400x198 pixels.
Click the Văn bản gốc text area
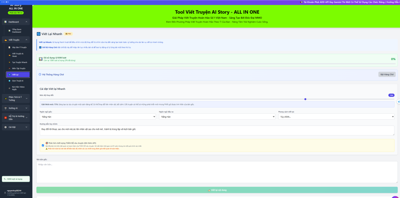217,172
